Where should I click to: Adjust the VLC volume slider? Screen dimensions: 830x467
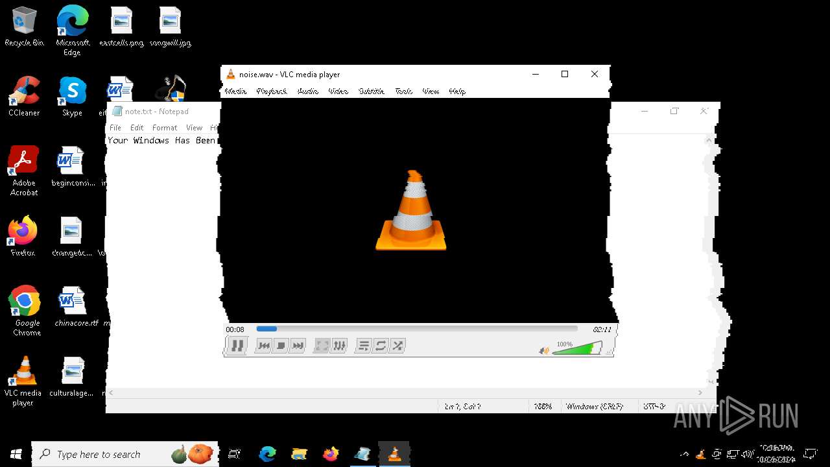(577, 349)
